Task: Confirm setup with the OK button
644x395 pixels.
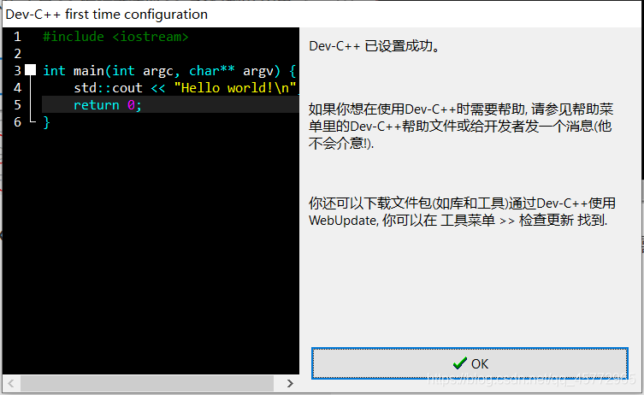Action: (x=470, y=363)
